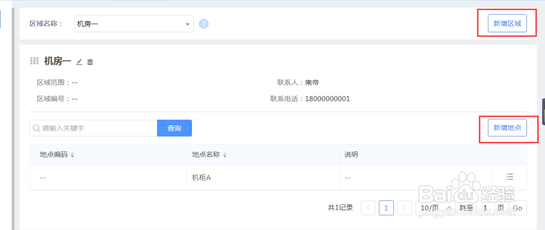Click the contact name 南帝
Screen dimensions: 545x230
[312, 83]
